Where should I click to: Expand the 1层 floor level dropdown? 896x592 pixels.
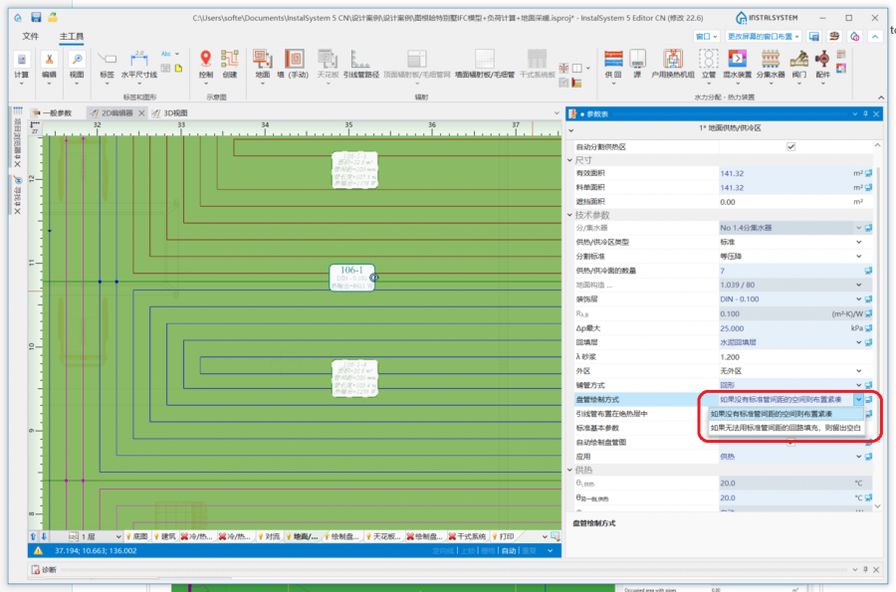tap(116, 536)
